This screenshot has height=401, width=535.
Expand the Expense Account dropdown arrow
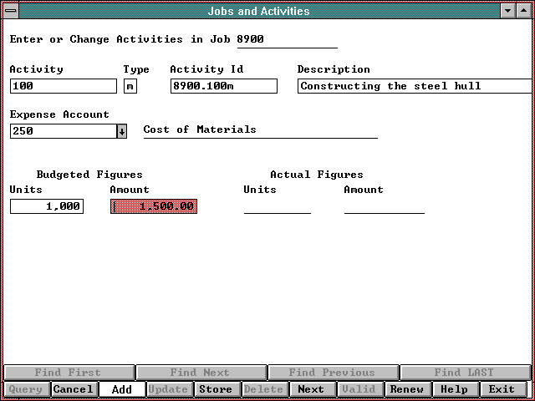point(122,131)
